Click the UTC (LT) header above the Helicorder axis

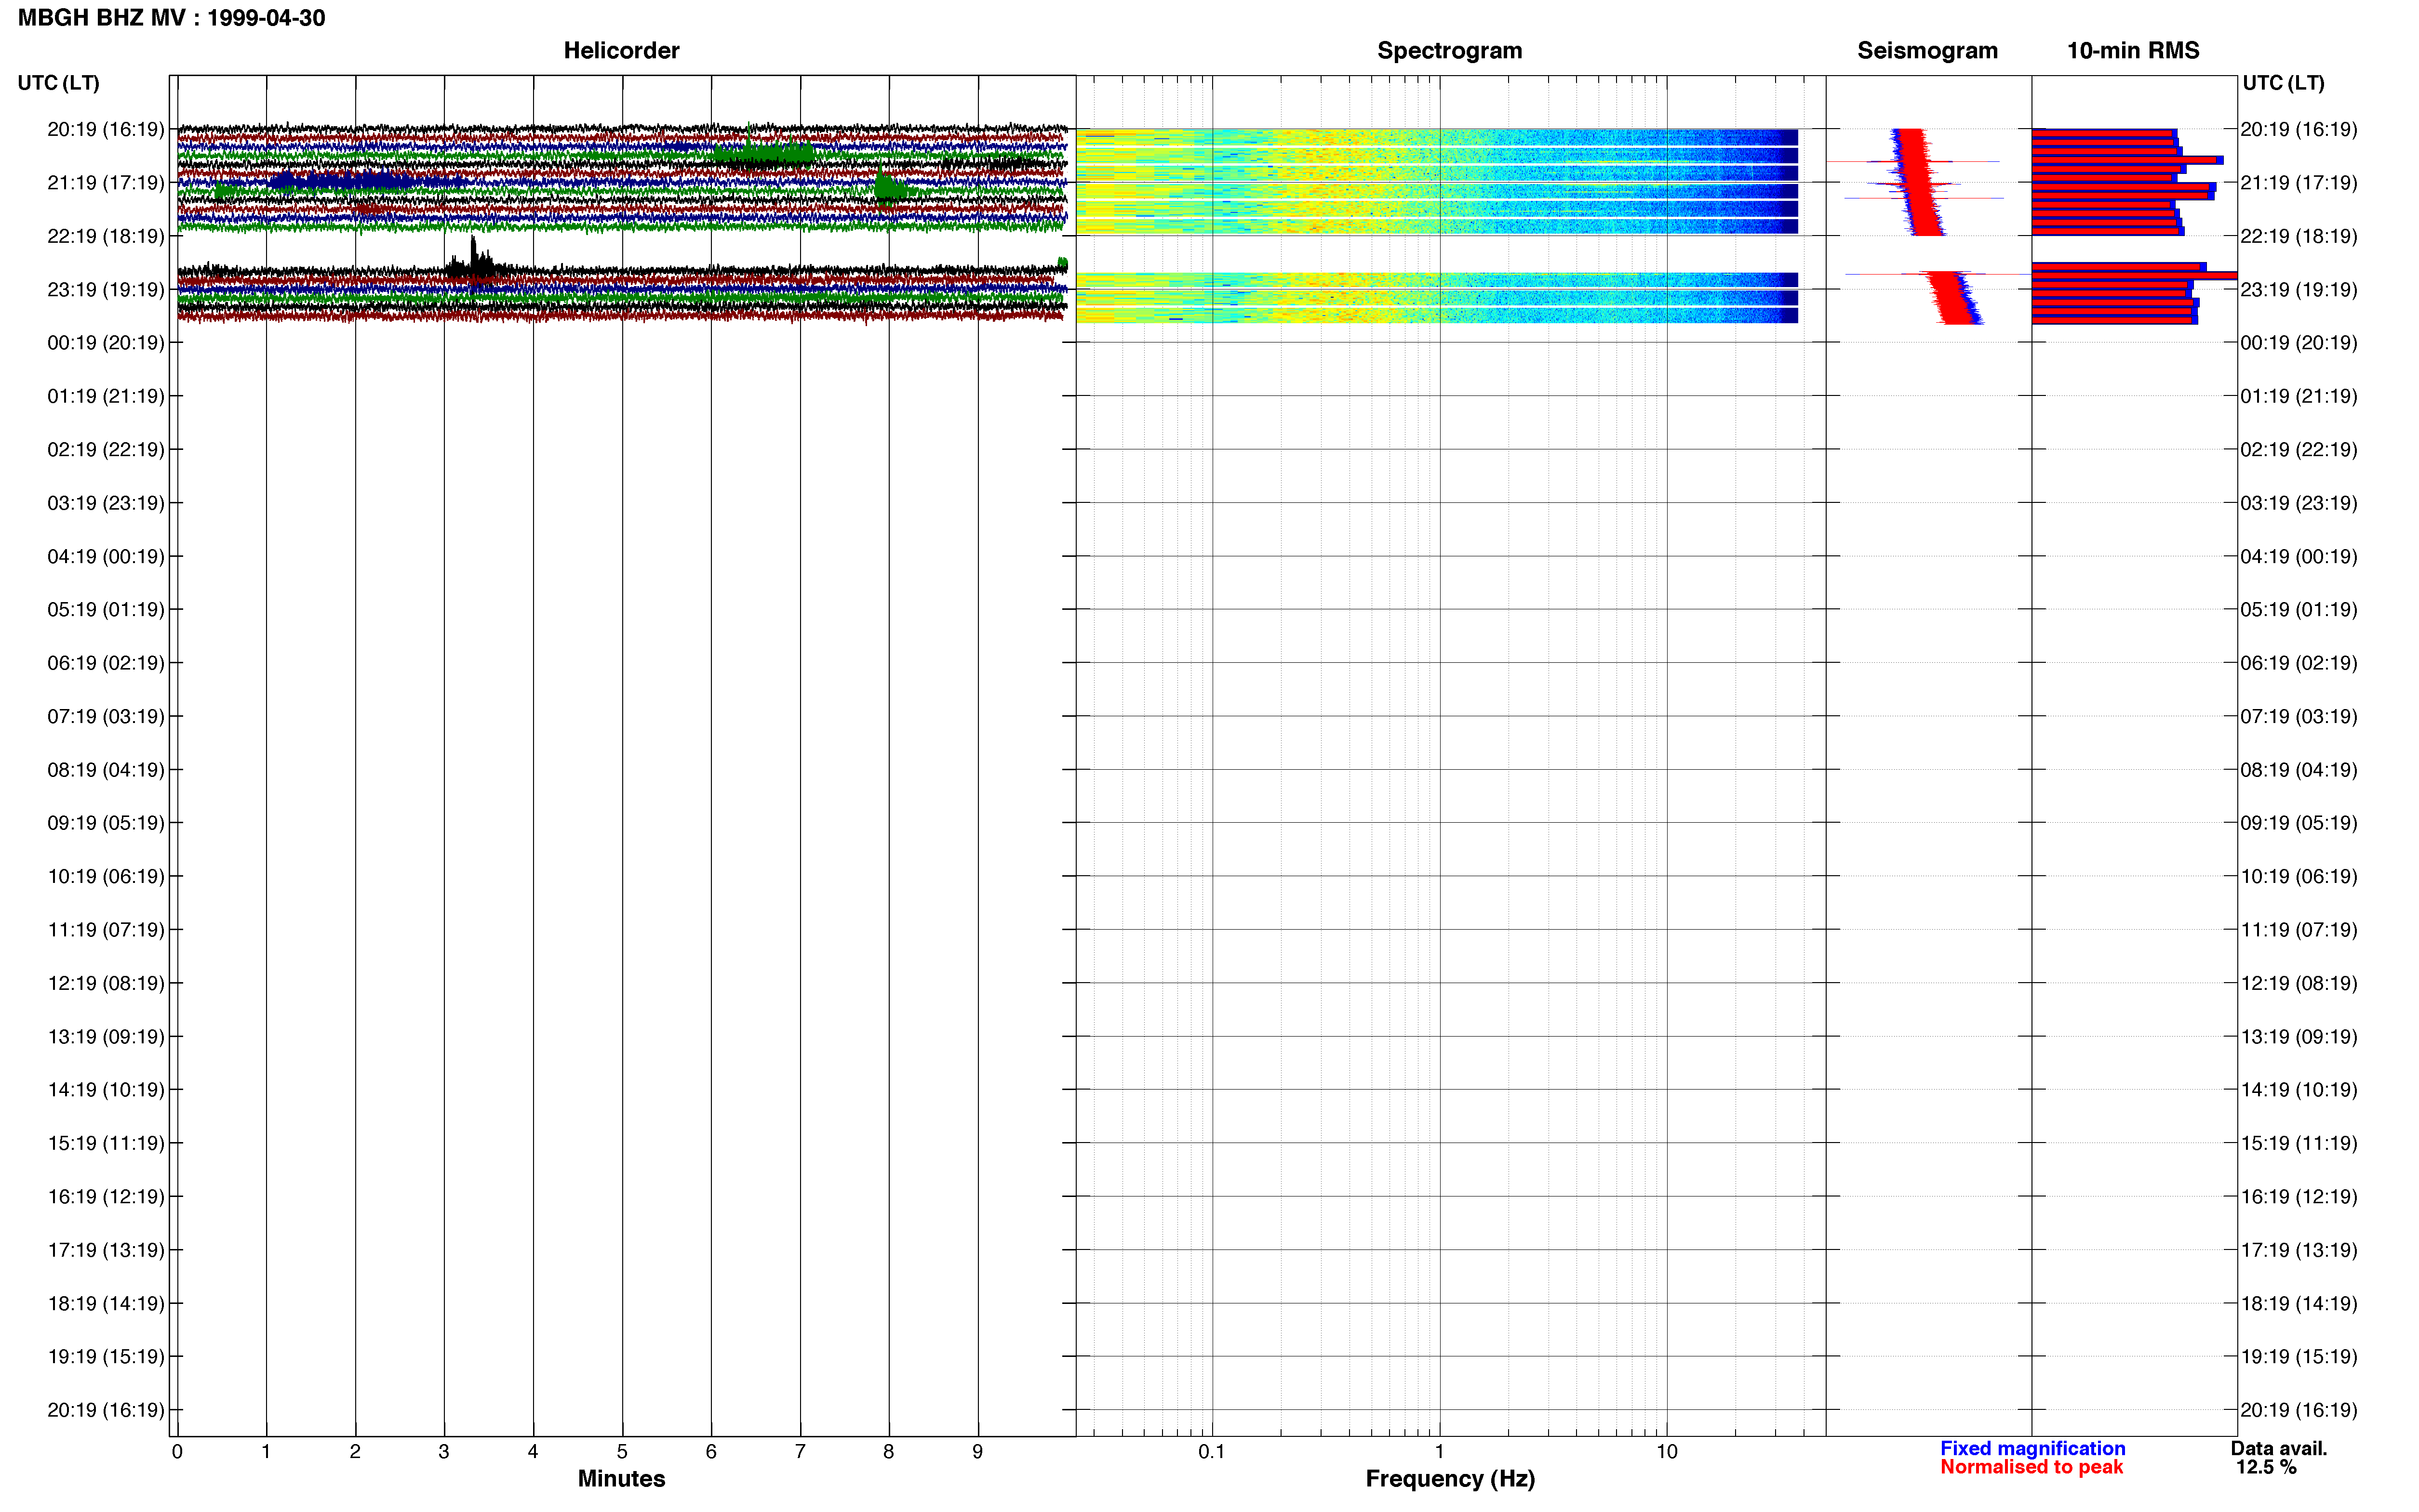click(x=58, y=83)
